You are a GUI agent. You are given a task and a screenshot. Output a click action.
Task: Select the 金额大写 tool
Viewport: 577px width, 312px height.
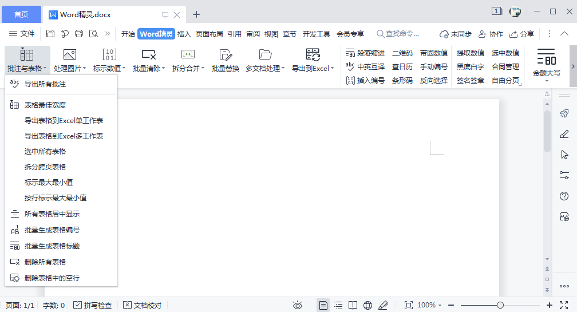point(547,65)
